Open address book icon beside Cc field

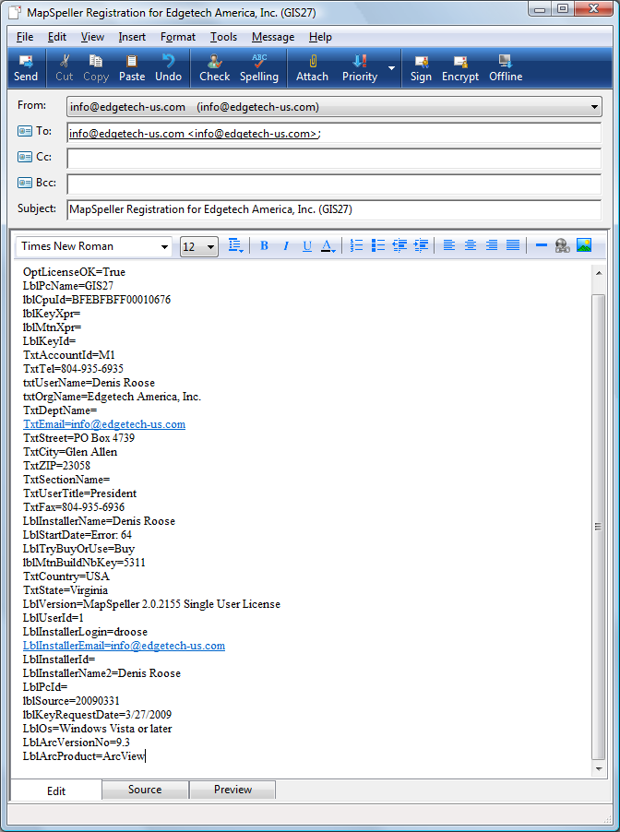[24, 157]
